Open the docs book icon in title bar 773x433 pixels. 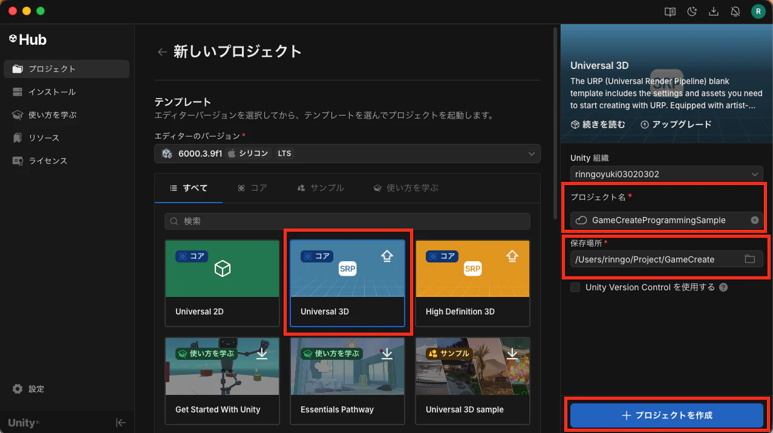(x=670, y=11)
